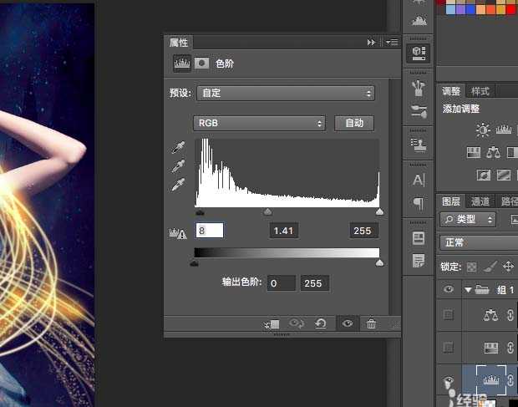Collapse the 组 1 layer group
Viewport: 518px width, 407px height.
(468, 290)
